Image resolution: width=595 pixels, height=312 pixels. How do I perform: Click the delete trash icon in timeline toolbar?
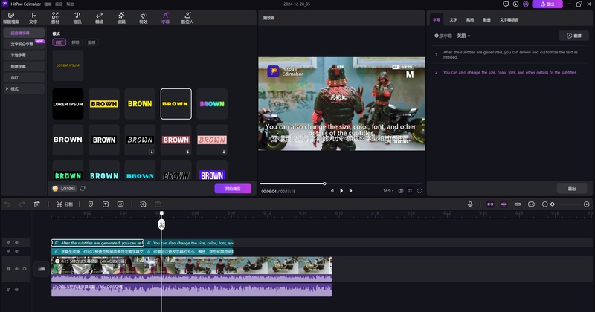(x=36, y=204)
